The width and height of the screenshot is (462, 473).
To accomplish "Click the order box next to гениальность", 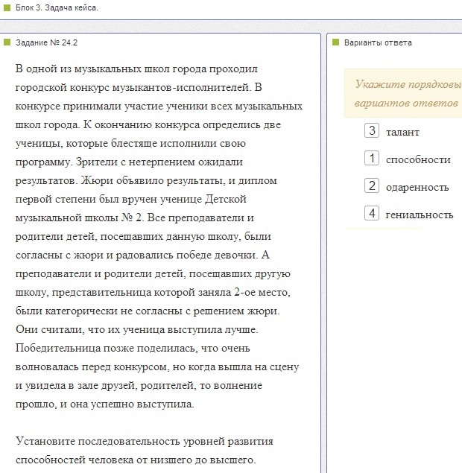I will point(372,213).
